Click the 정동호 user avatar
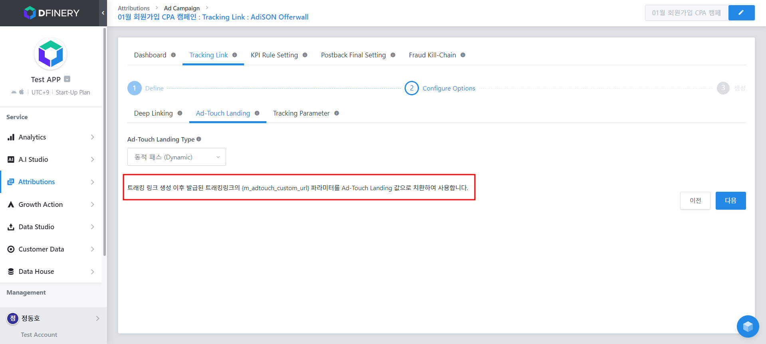 tap(13, 318)
